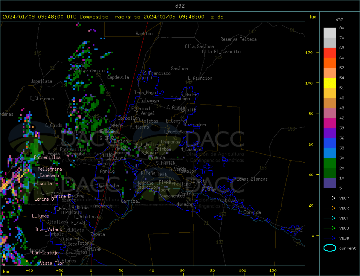Click the TUNUYAN place label

point(93,249)
